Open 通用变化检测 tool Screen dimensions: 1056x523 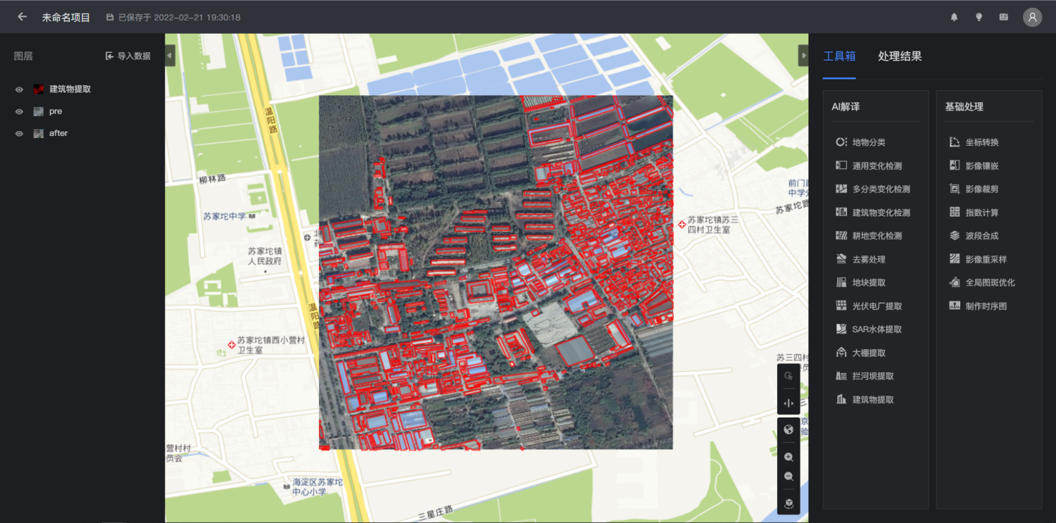[869, 166]
